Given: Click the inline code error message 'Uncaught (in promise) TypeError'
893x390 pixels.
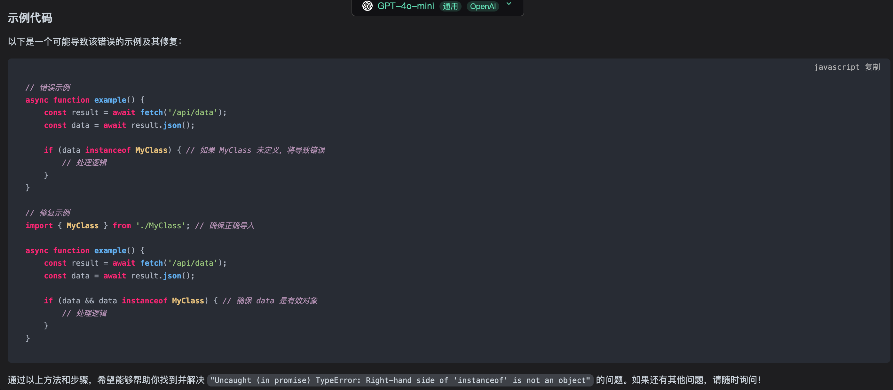Looking at the screenshot, I should coord(400,380).
